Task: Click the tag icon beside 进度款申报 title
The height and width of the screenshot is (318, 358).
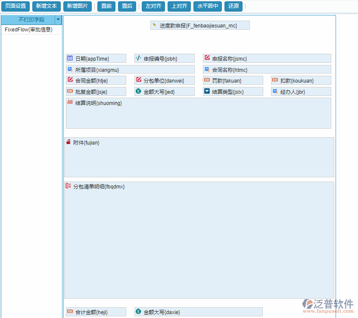Action: [x=154, y=25]
